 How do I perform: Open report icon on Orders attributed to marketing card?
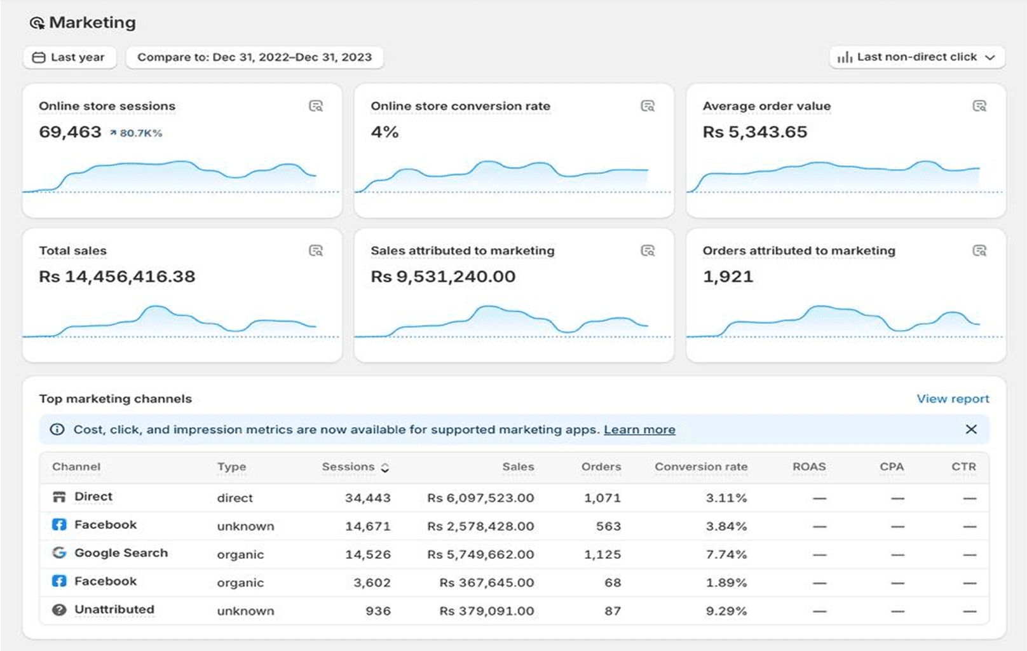(979, 251)
